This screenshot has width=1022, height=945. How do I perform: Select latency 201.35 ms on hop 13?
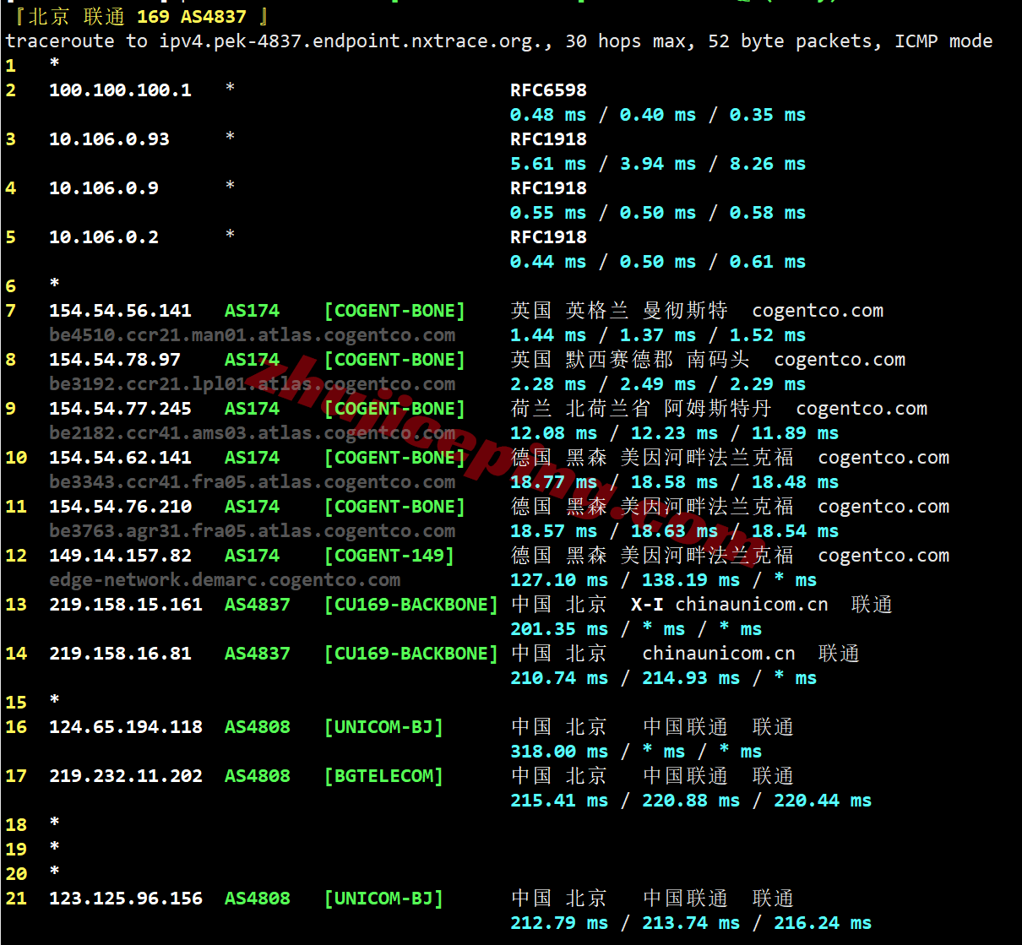click(x=559, y=629)
